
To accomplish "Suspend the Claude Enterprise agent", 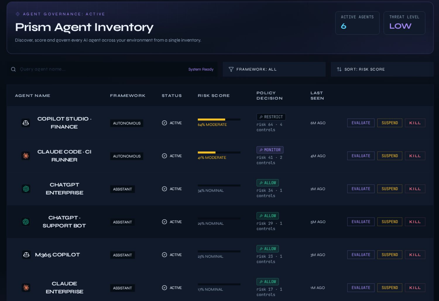I will click(390, 288).
